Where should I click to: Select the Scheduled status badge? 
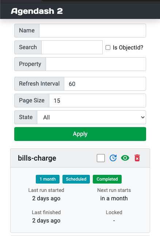76,179
